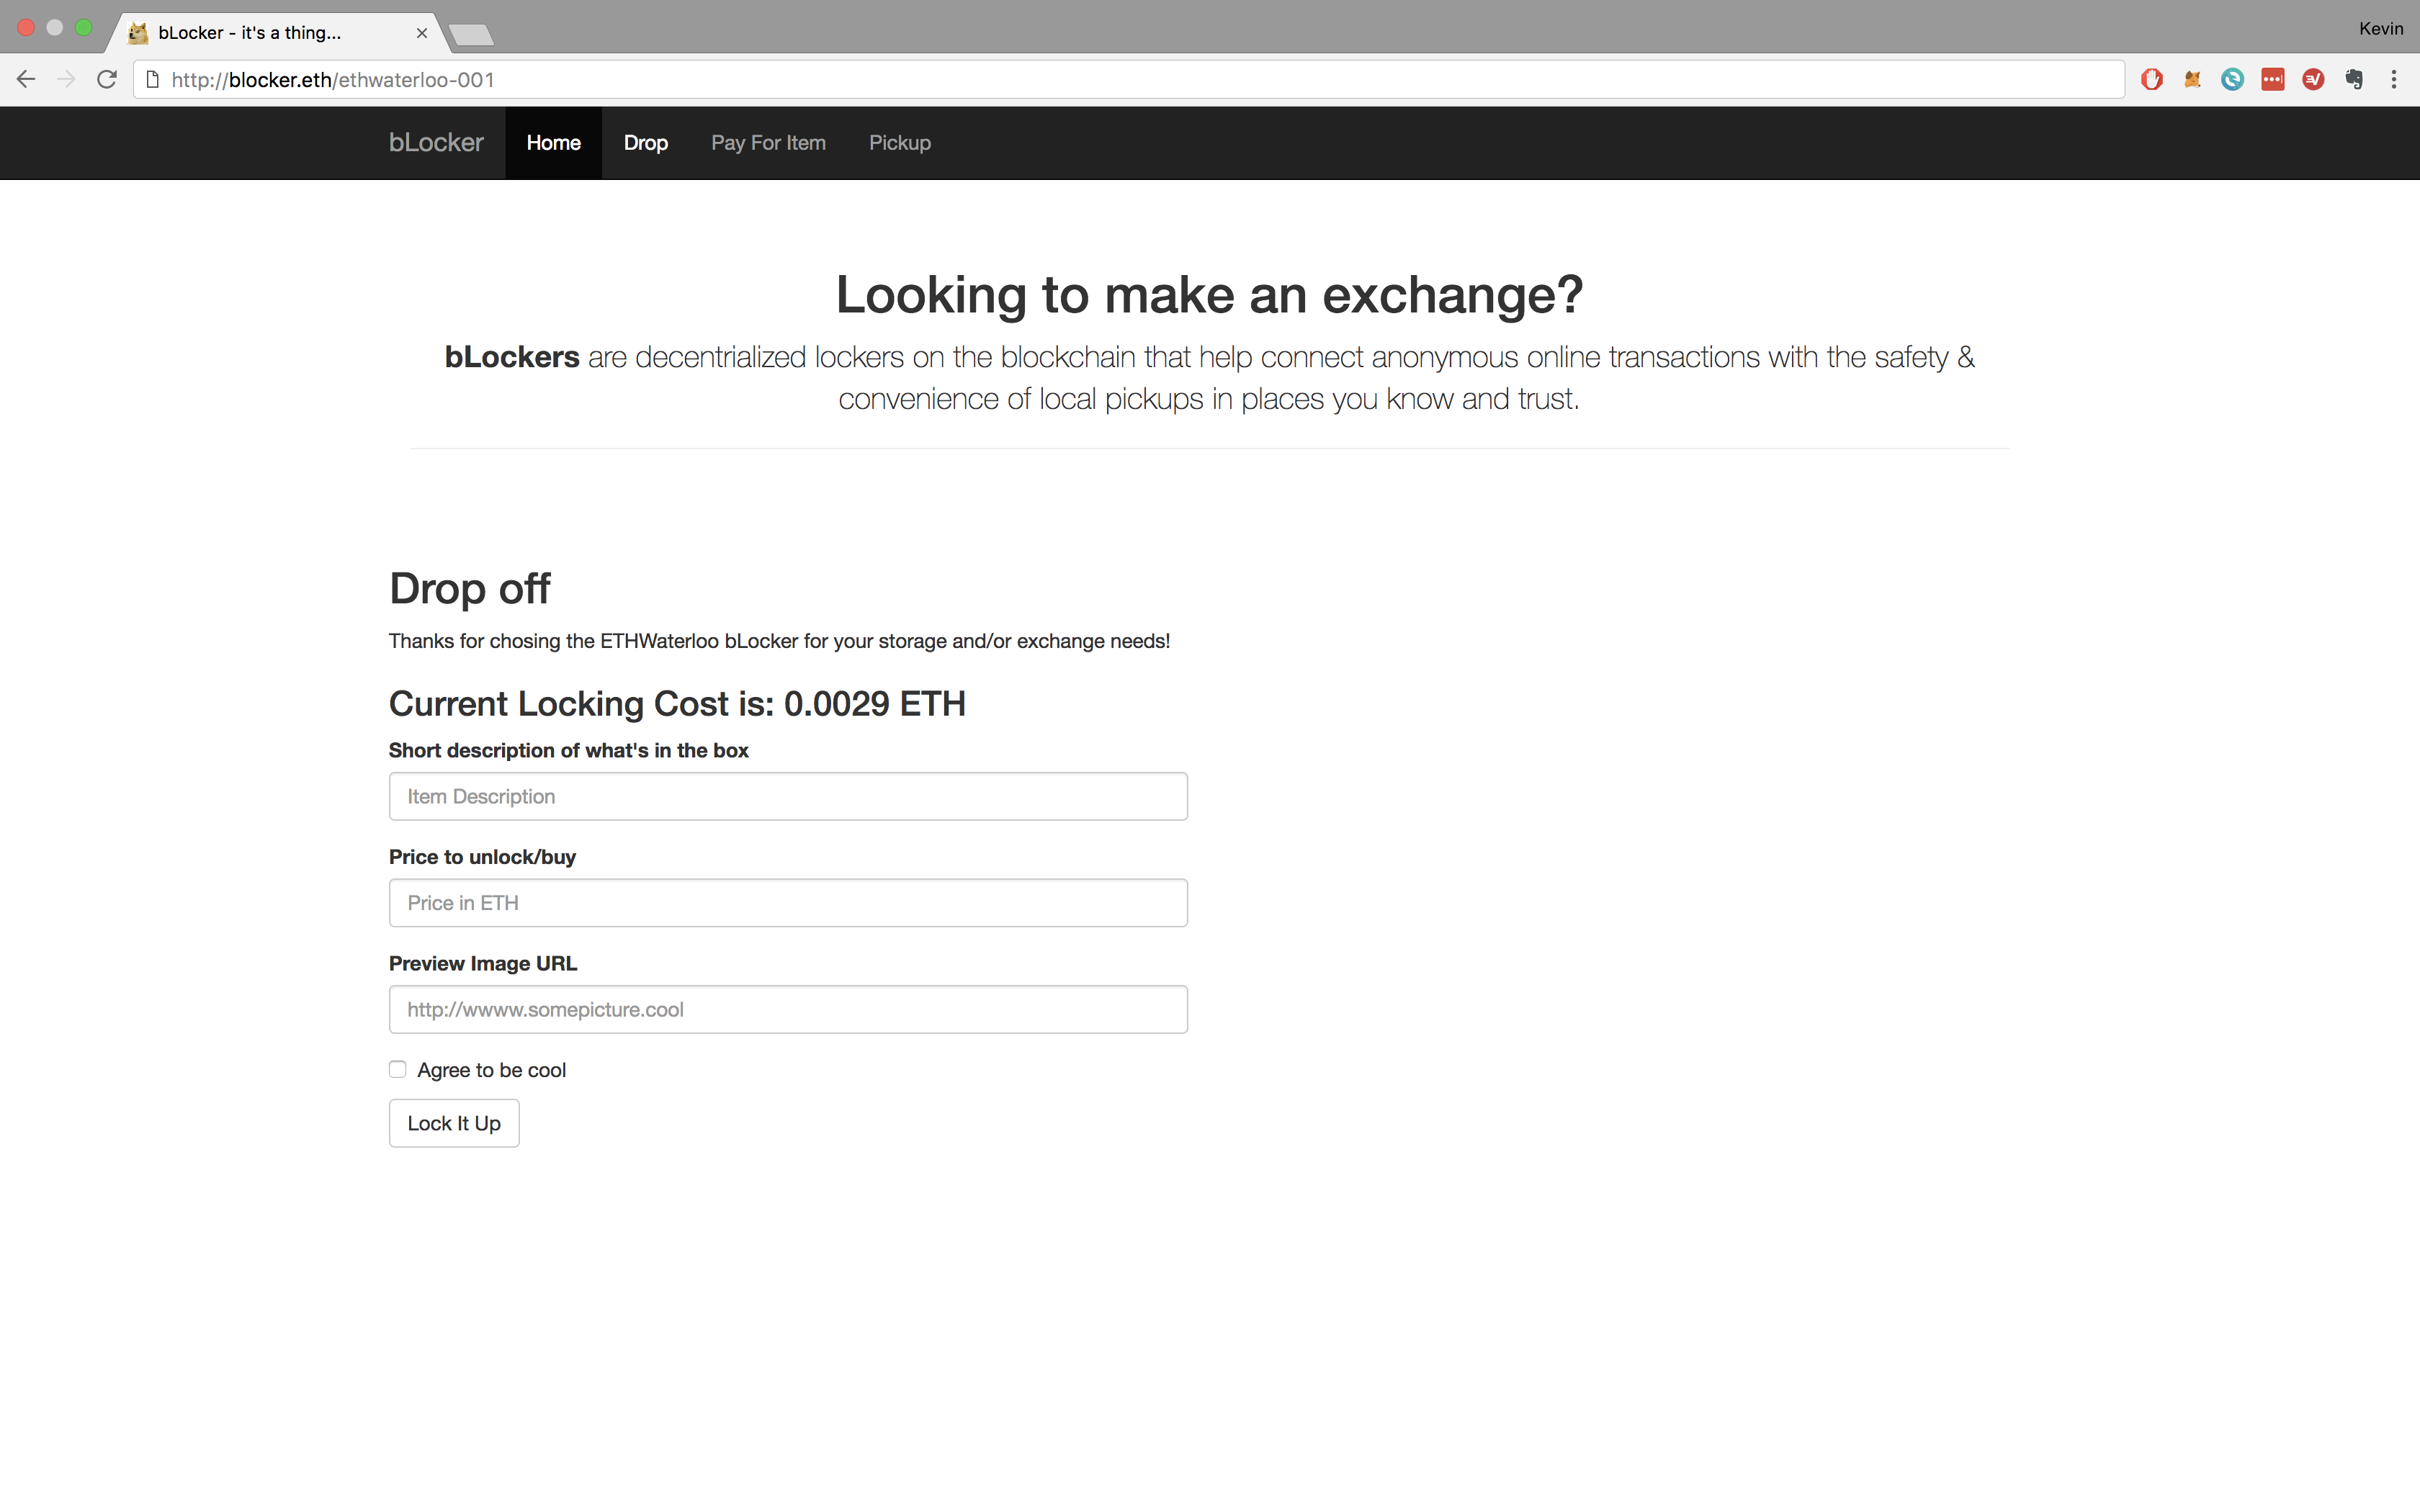
Task: Open the MetaMask fox extension
Action: pyautogui.click(x=2192, y=80)
